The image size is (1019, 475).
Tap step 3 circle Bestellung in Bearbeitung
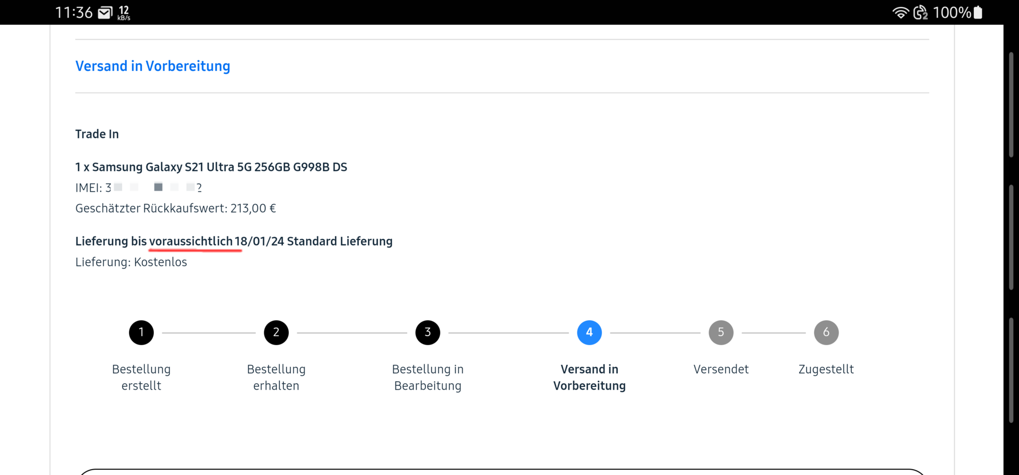pos(428,332)
